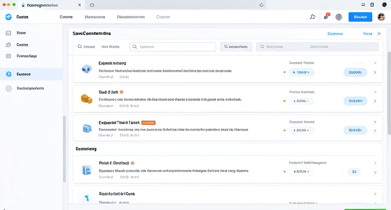391x210 pixels.
Task: Focus the white search input field
Action: (x=173, y=47)
